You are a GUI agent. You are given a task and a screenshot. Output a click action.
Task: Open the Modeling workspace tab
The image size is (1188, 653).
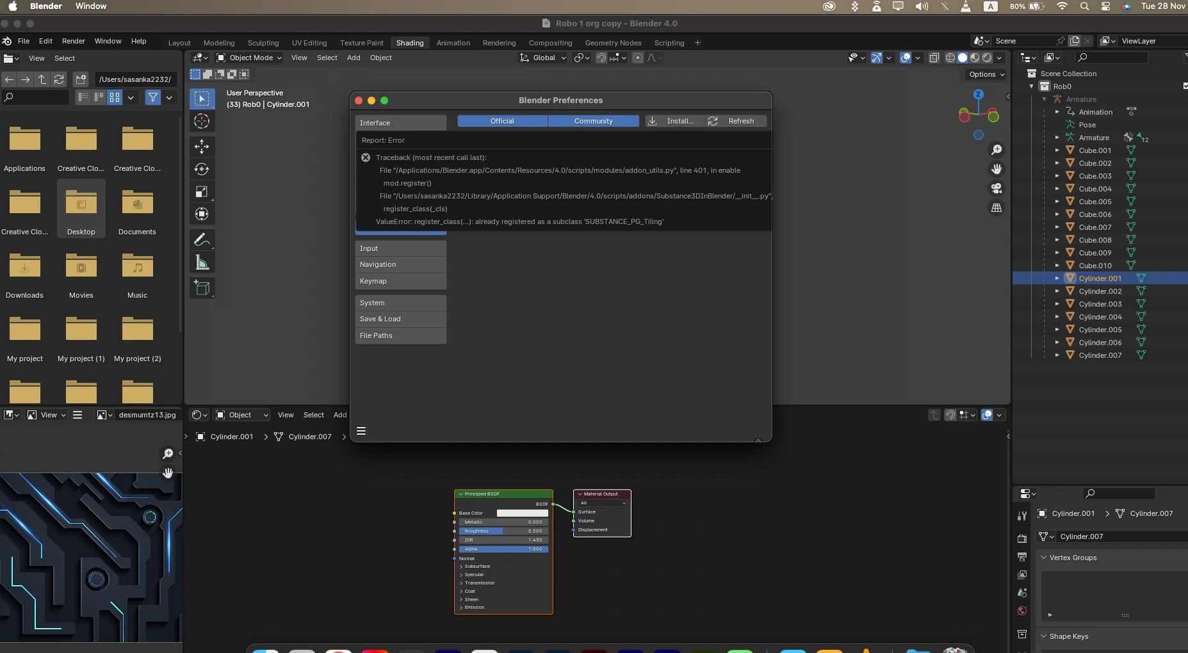(219, 43)
